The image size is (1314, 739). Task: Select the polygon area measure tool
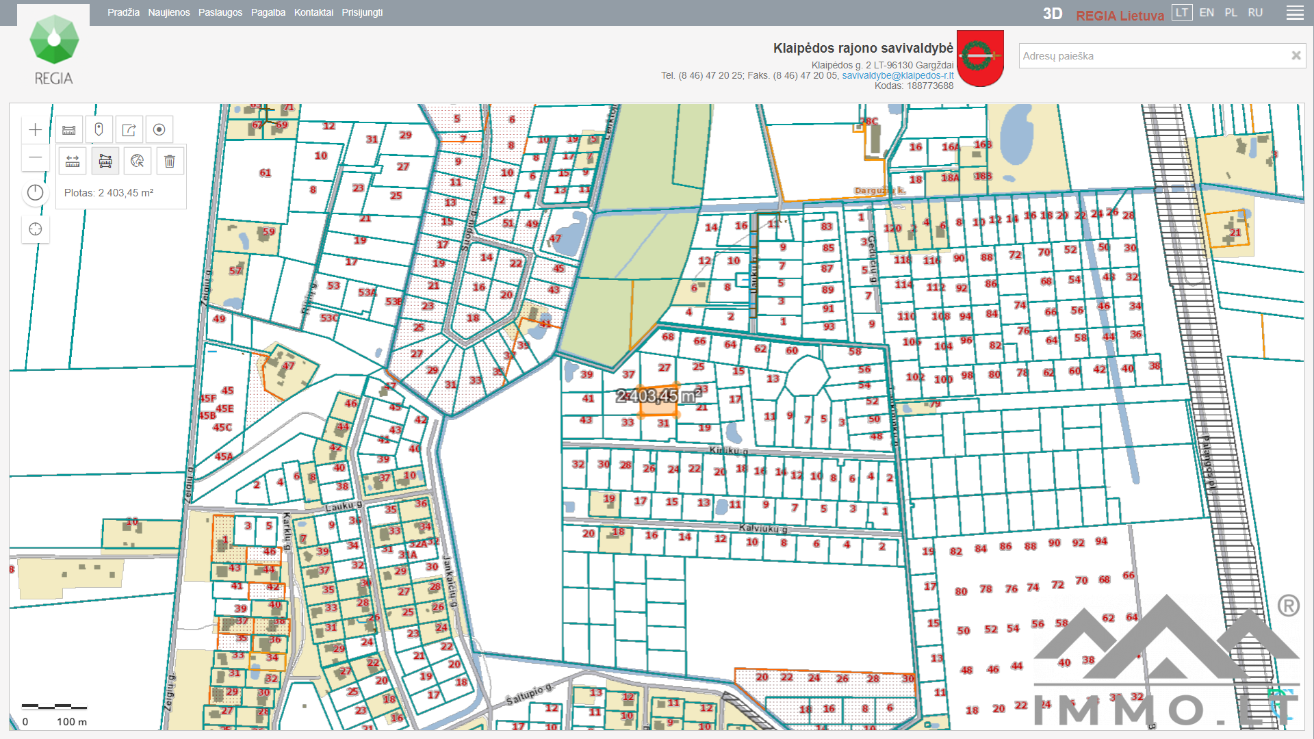click(105, 161)
